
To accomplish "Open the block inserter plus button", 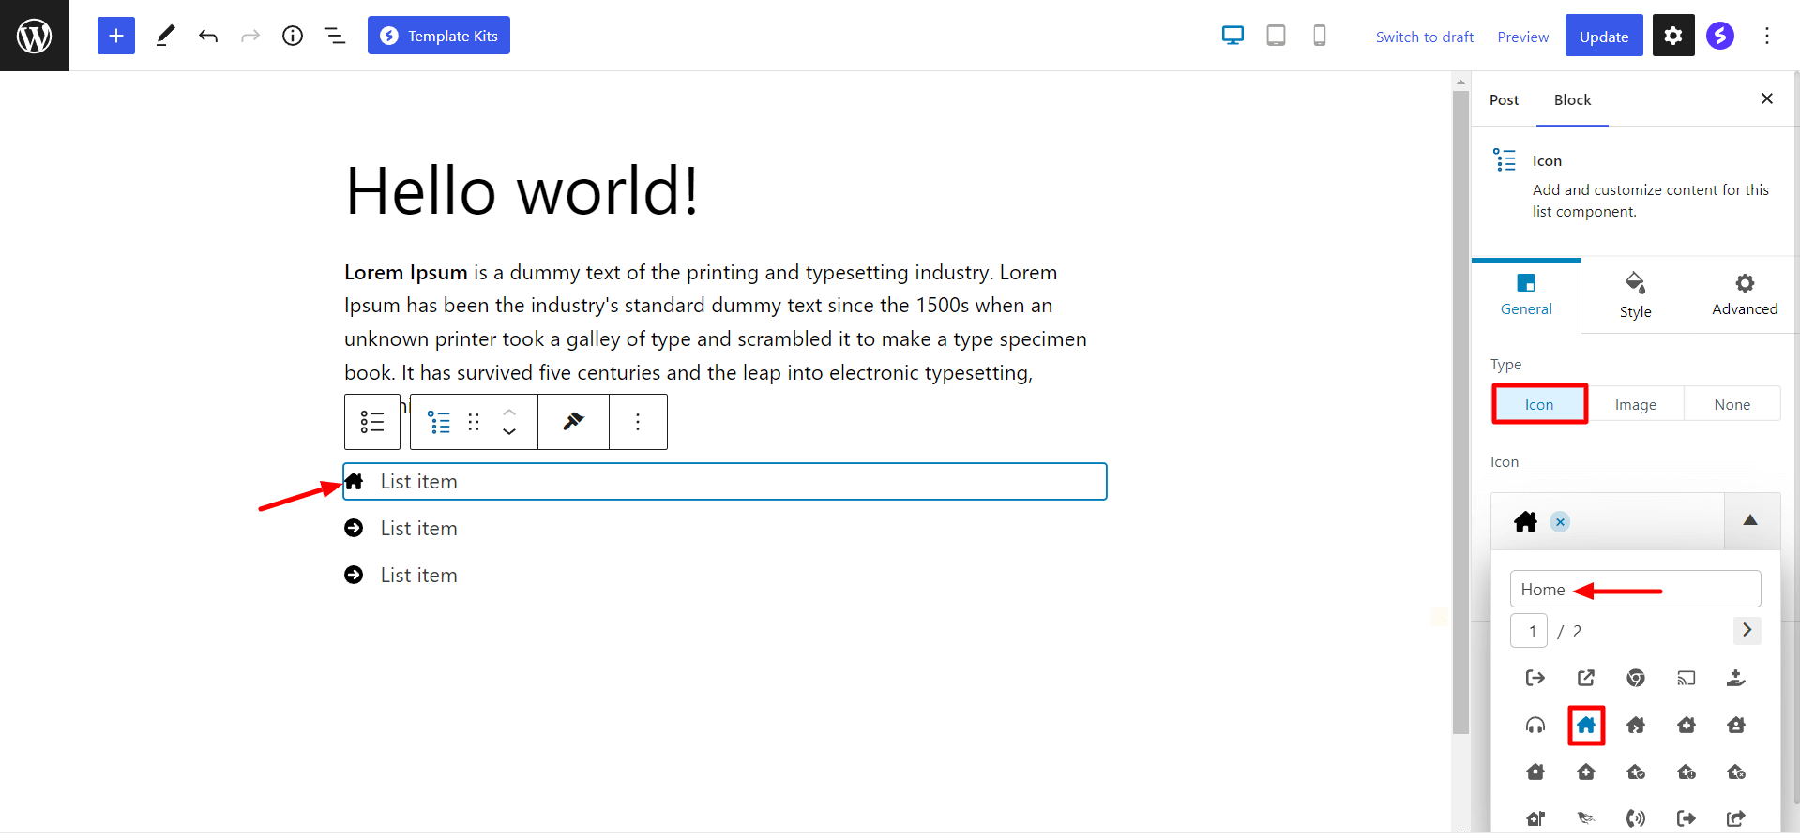I will 116,36.
